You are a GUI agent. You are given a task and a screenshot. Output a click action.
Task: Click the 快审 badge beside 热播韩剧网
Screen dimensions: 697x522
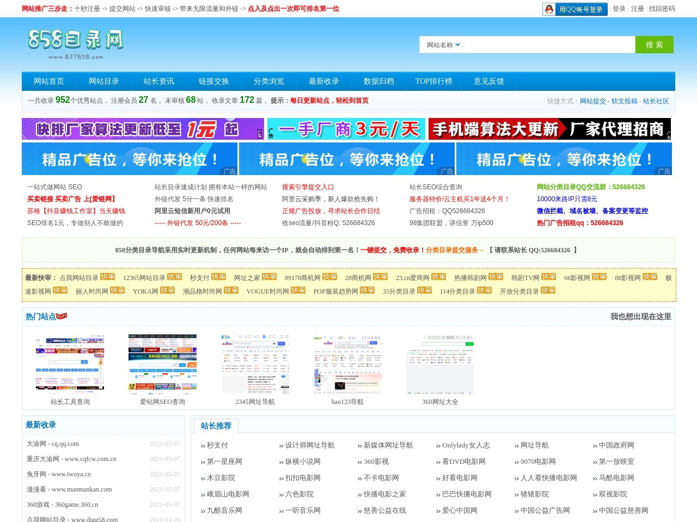pos(496,277)
